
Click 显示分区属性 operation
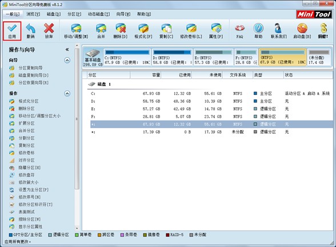tap(30, 226)
